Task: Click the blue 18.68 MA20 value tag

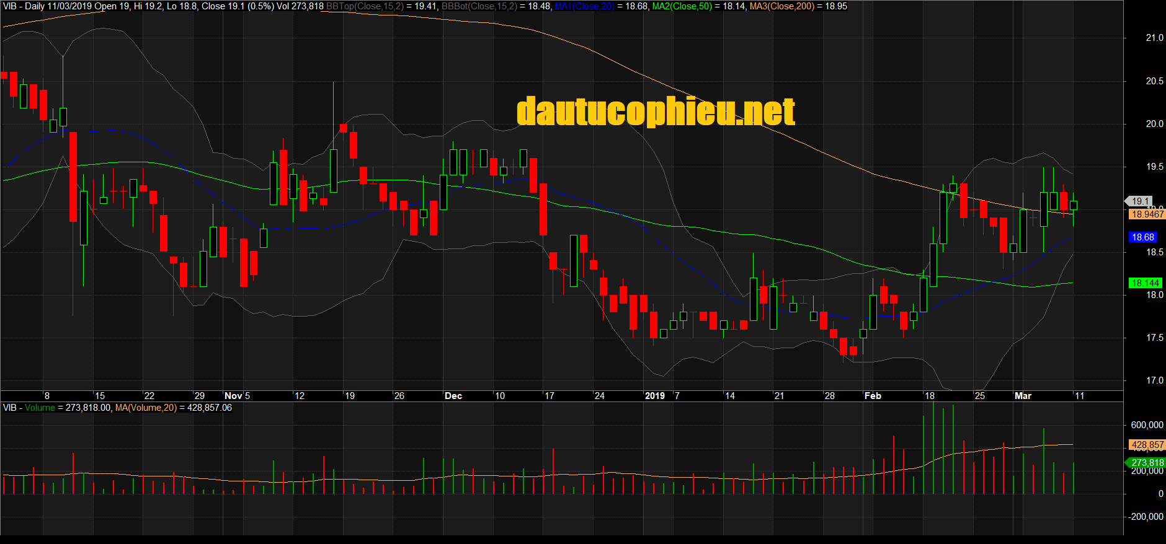Action: [1143, 237]
